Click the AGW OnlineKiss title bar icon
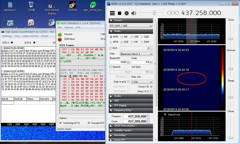The height and width of the screenshot is (144, 240). (x=58, y=23)
